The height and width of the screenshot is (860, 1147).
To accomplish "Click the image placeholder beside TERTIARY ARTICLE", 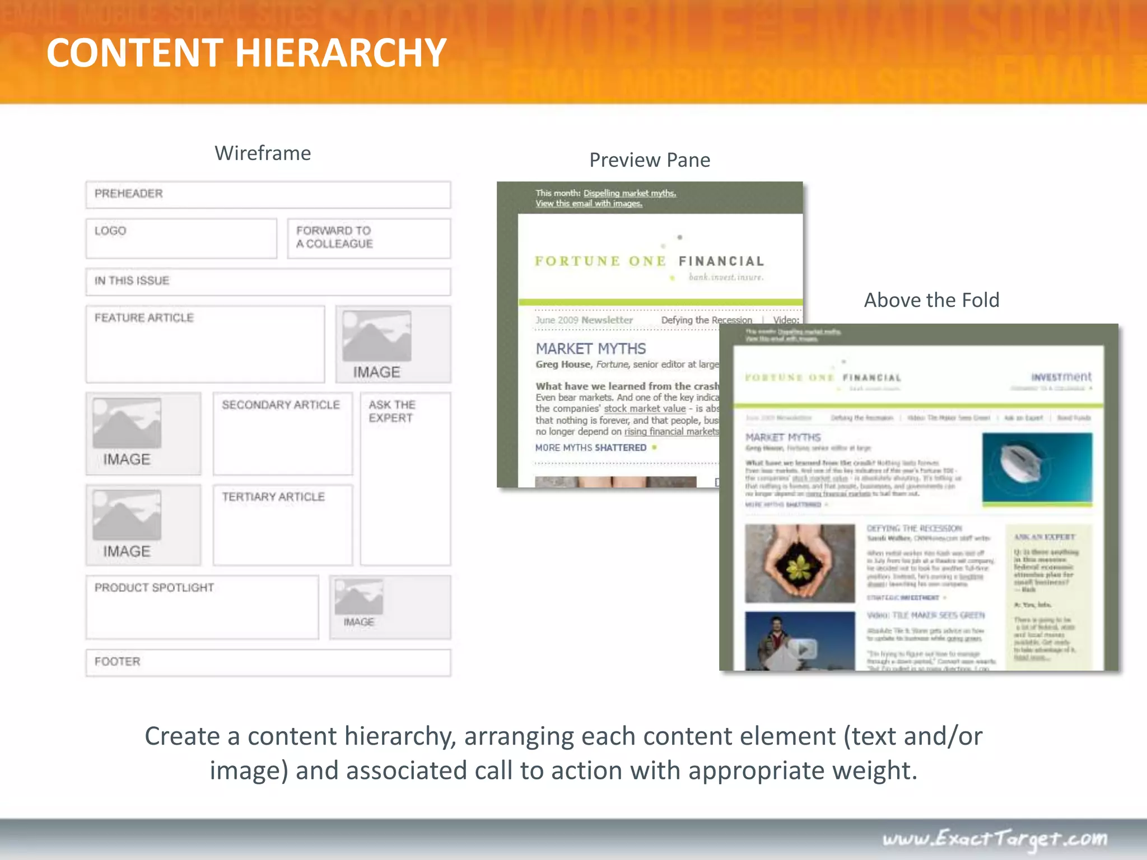I will pyautogui.click(x=143, y=525).
